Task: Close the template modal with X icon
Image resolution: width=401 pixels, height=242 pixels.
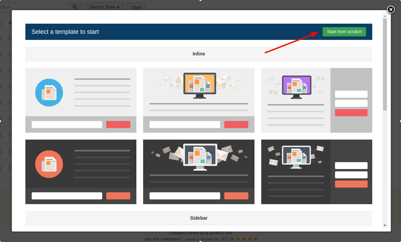Action: click(x=391, y=10)
